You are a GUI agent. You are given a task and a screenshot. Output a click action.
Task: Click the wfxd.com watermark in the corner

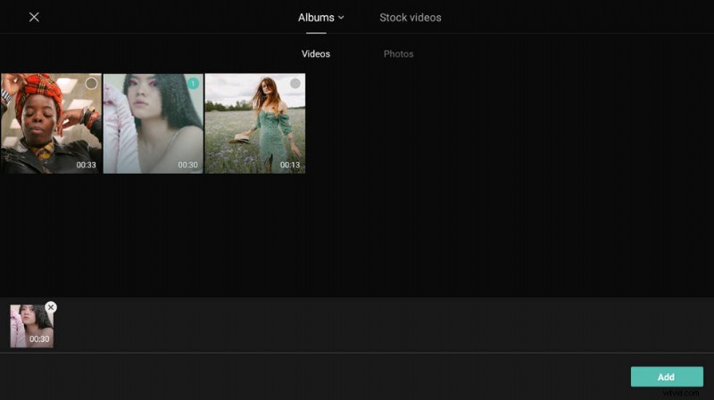(684, 392)
